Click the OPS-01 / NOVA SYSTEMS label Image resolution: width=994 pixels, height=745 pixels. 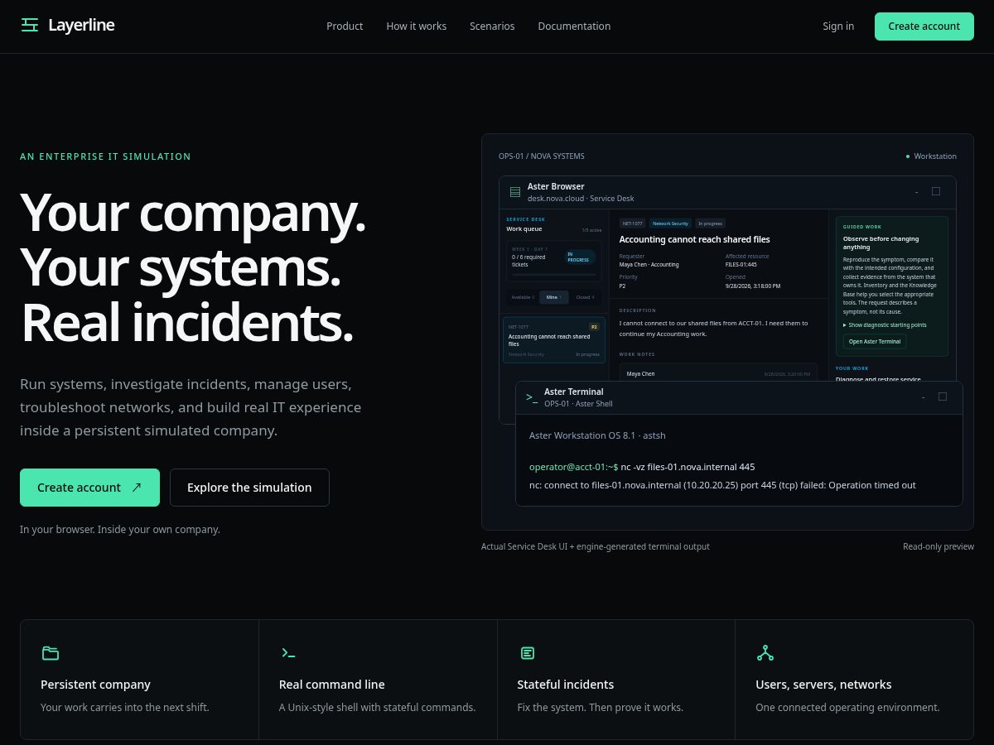[541, 156]
